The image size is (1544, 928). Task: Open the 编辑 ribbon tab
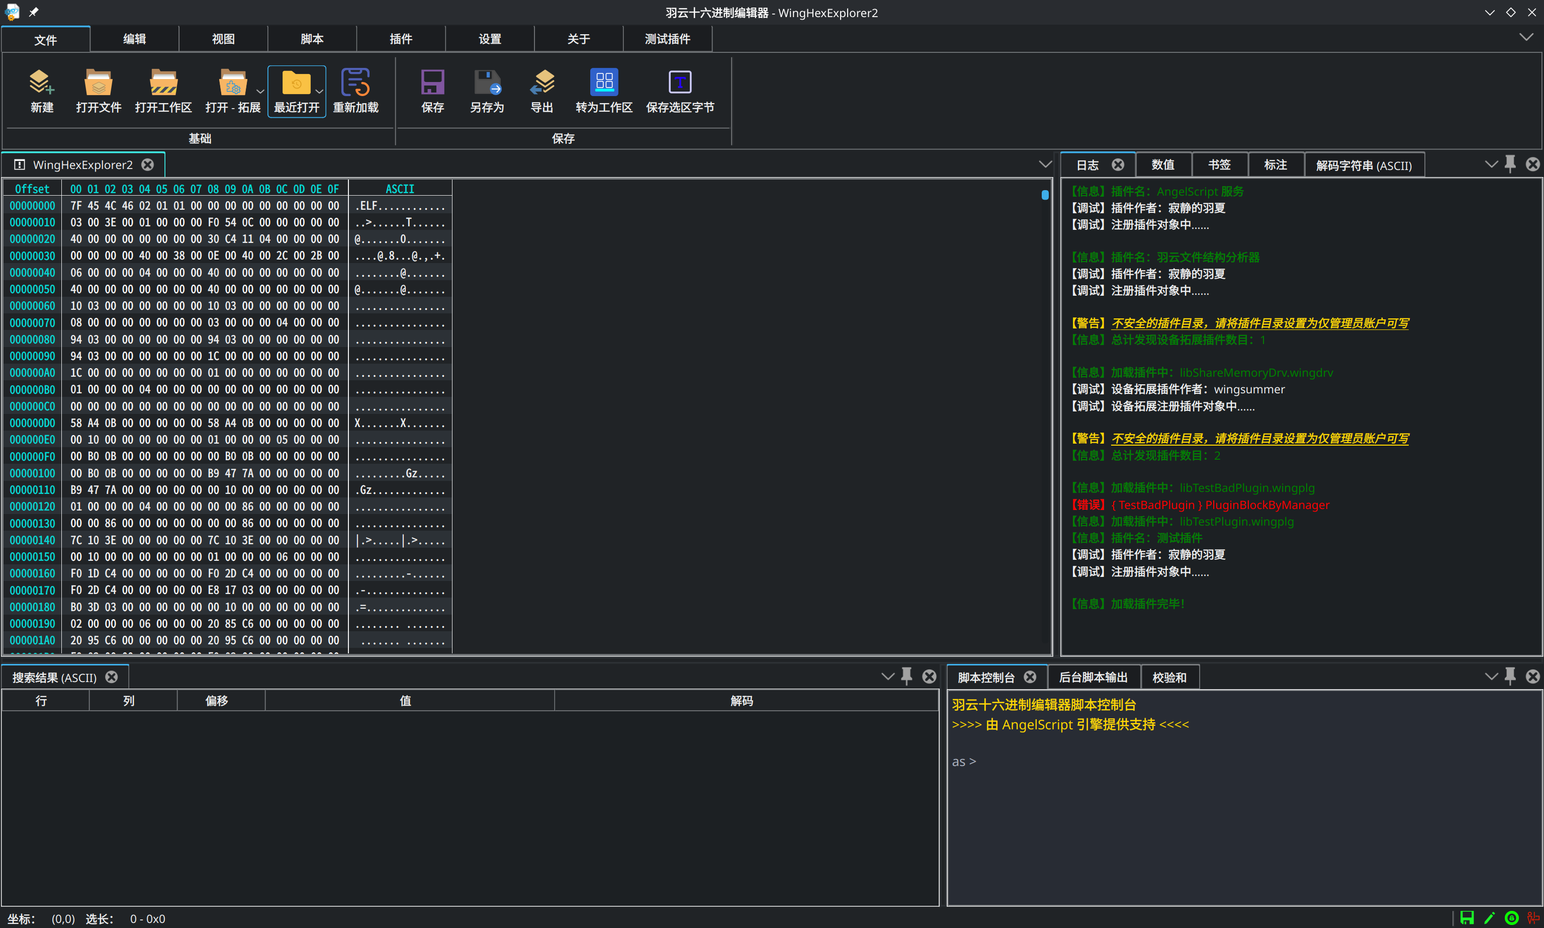click(134, 39)
